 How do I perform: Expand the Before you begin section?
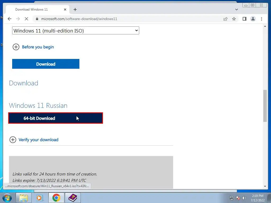click(38, 47)
